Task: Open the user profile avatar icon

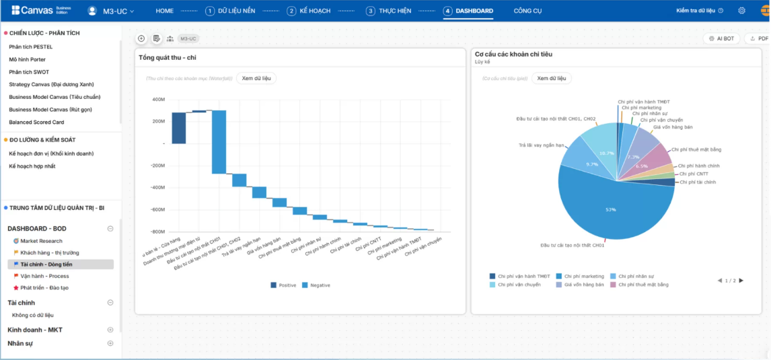Action: 92,11
